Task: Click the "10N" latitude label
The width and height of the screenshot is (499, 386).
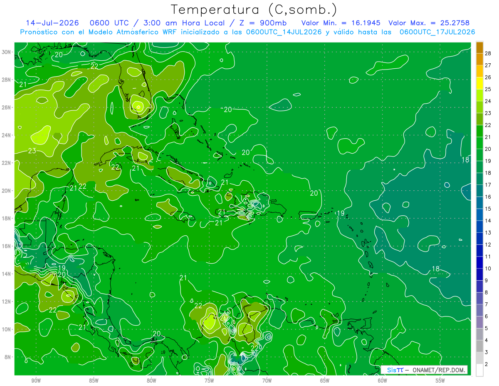Action: click(7, 329)
